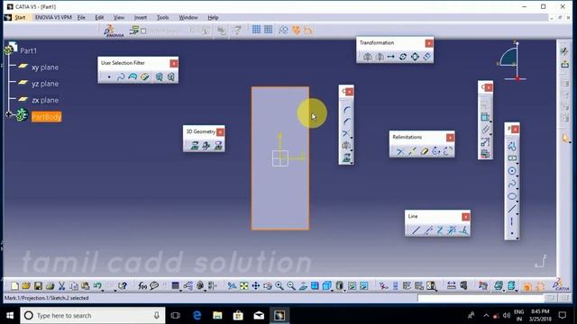The image size is (577, 324).
Task: Open the Ellipse tool dropdown arrow
Action: point(517,201)
